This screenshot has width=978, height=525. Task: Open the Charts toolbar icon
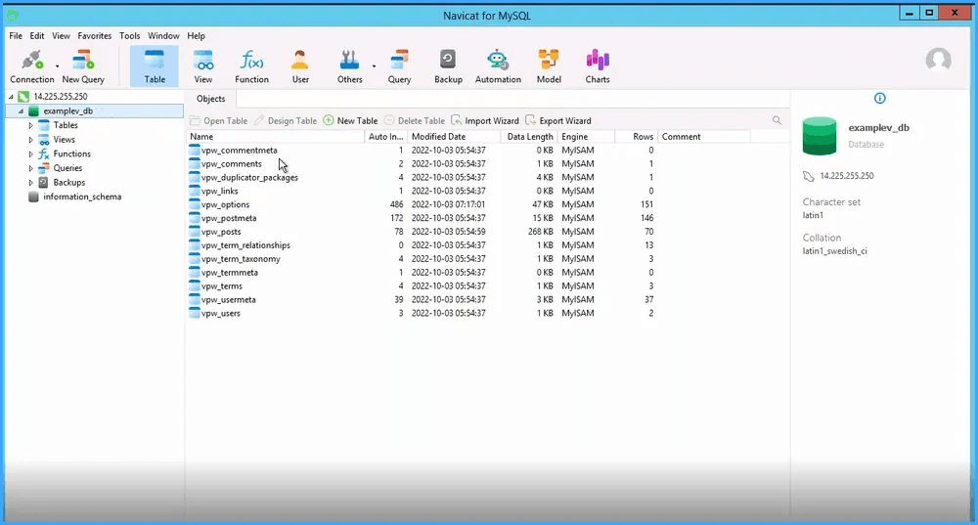[597, 66]
